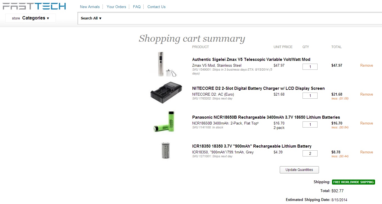Screen dimensions: 382x204
Task: Focus the ICR18350 quantity box
Action: [x=310, y=153]
